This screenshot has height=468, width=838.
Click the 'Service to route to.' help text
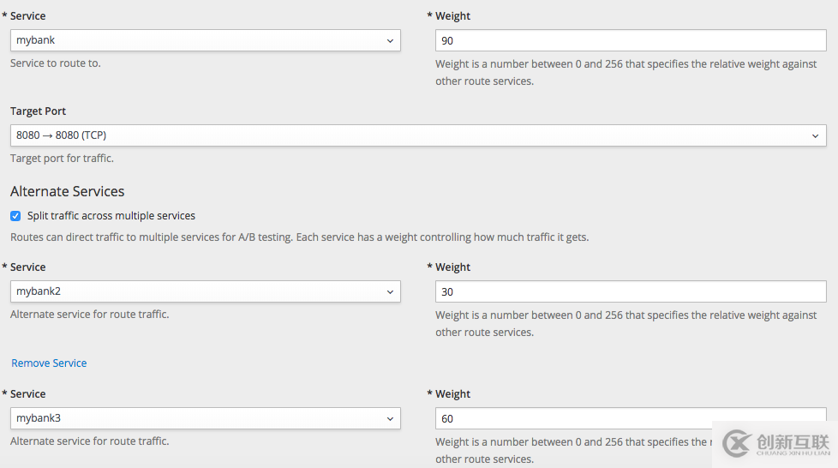coord(55,63)
